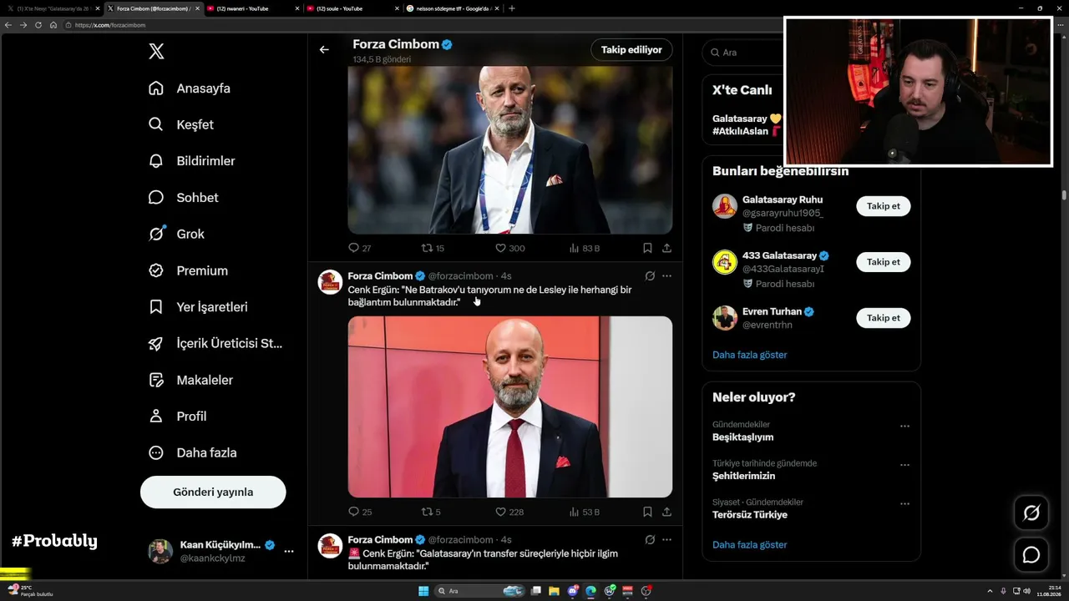The image size is (1069, 601).
Task: Click the X logo in the sidebar
Action: (156, 52)
